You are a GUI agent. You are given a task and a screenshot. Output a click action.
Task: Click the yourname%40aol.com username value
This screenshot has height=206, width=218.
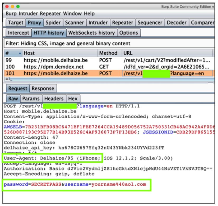pyautogui.click(x=119, y=184)
